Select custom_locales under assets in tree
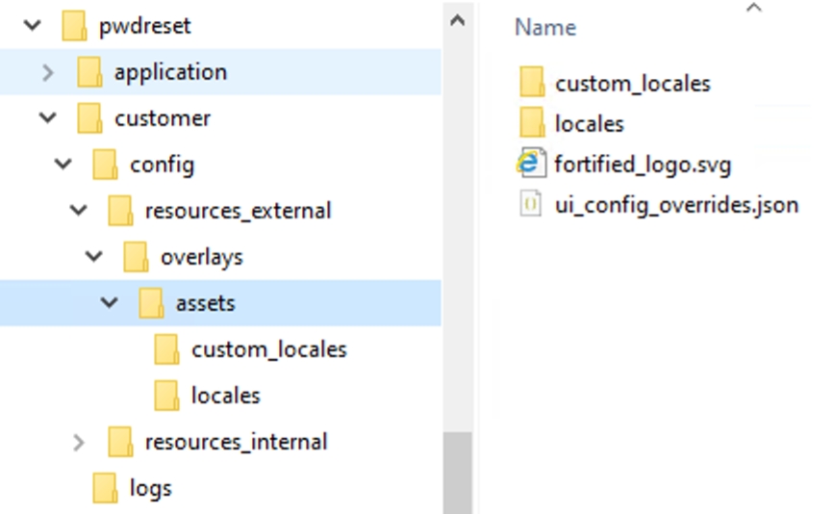833x514 pixels. point(268,349)
